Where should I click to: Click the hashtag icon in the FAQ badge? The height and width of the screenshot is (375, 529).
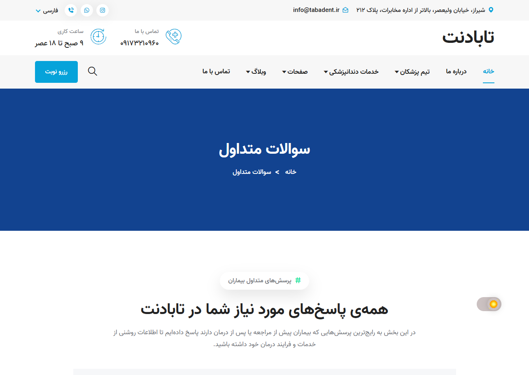tap(298, 280)
